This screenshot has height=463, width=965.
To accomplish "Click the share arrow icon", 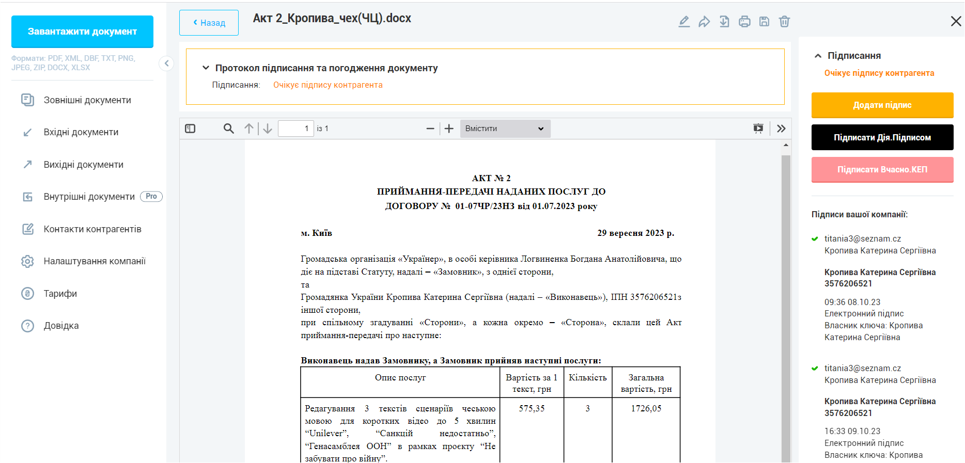I will pos(704,22).
